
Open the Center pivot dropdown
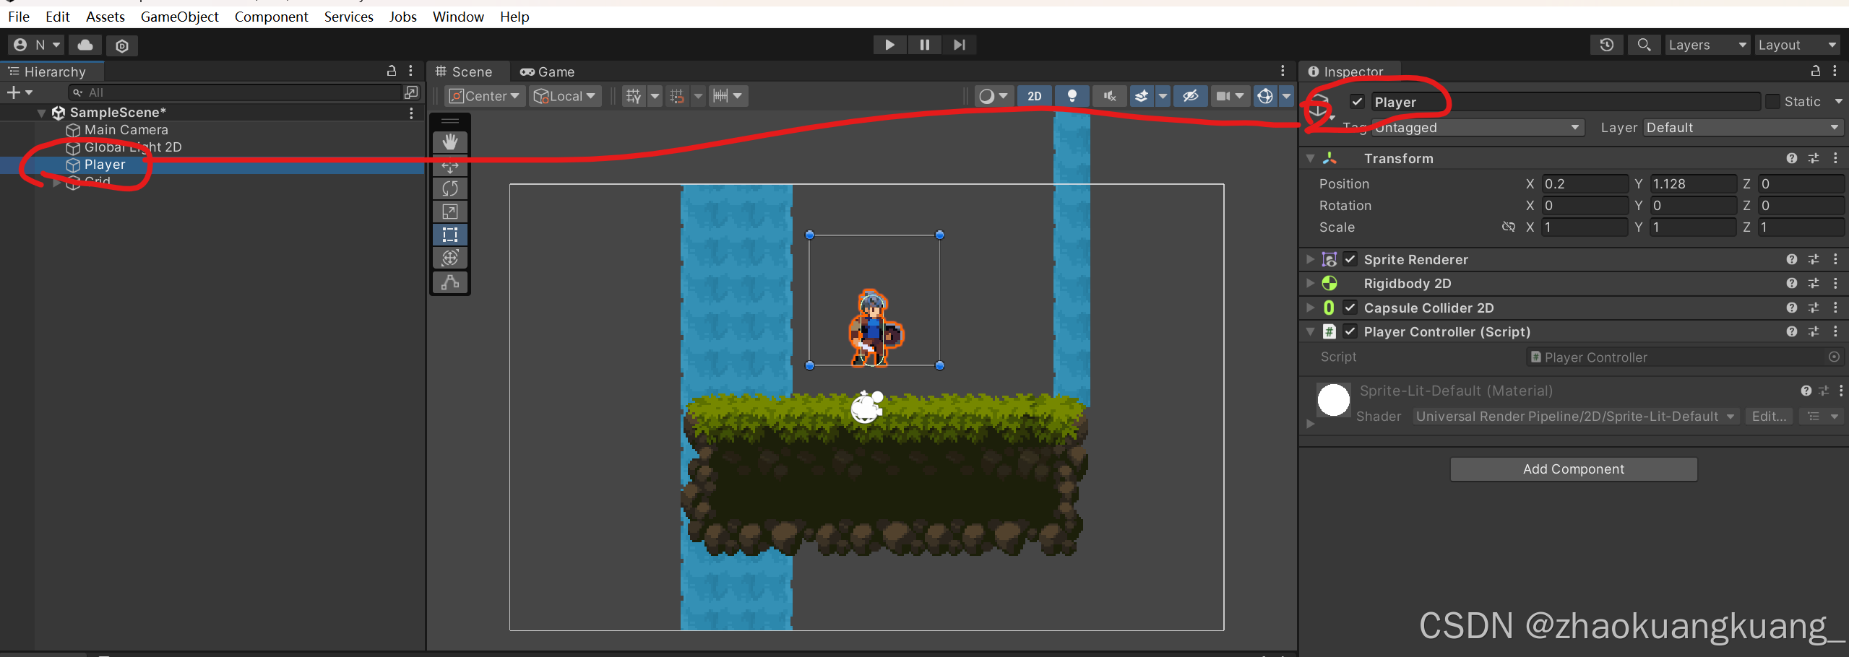point(485,96)
